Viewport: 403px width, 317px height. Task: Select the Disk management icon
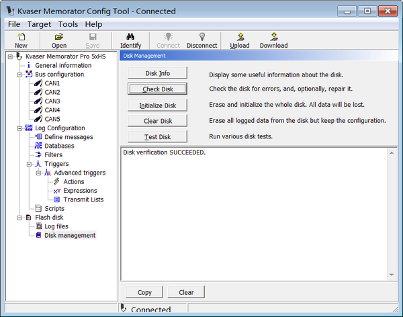point(38,235)
